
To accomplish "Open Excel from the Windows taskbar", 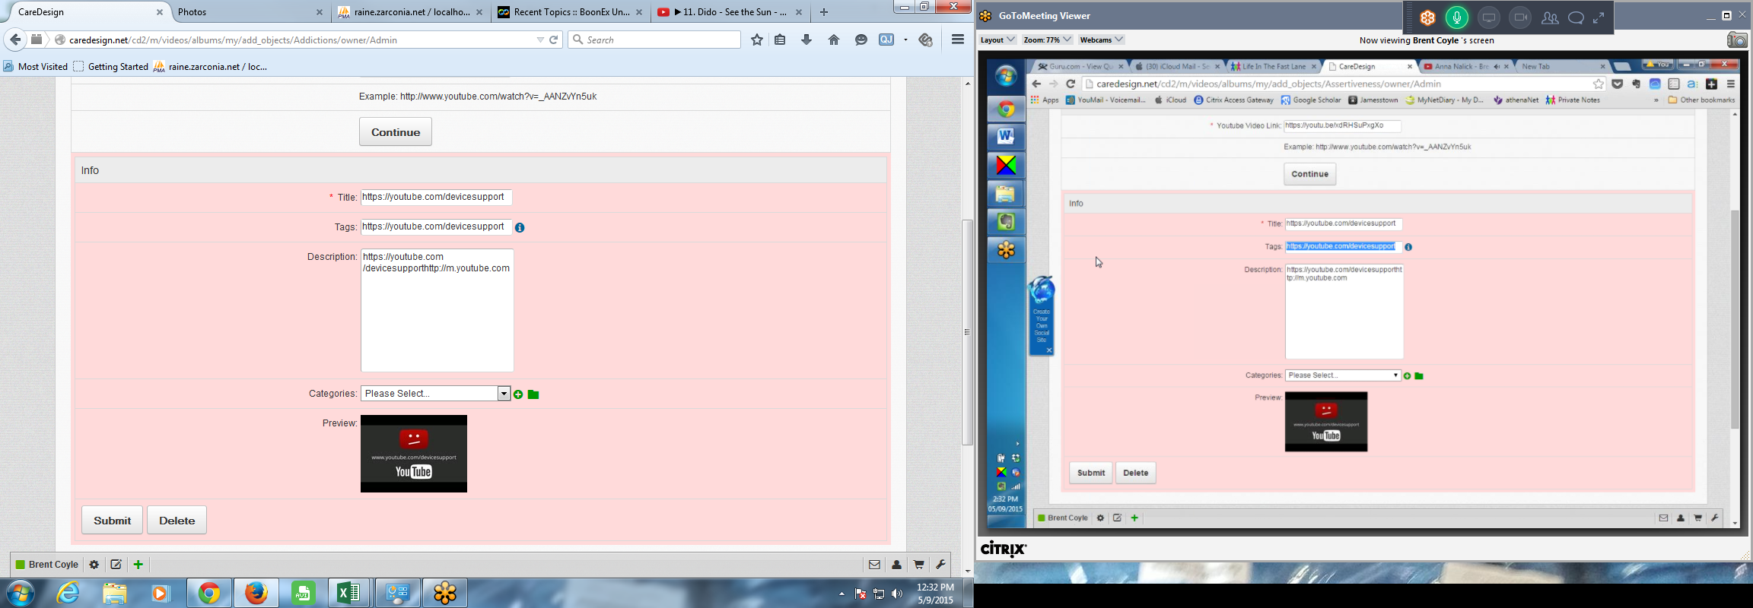I will [349, 594].
